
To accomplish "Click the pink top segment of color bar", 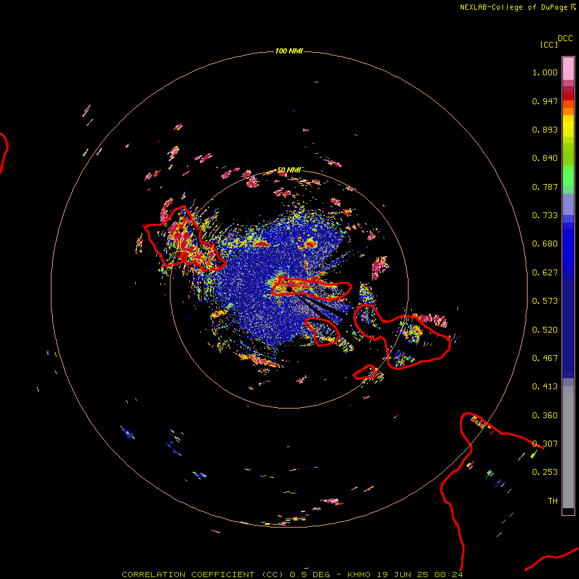I will pyautogui.click(x=568, y=68).
